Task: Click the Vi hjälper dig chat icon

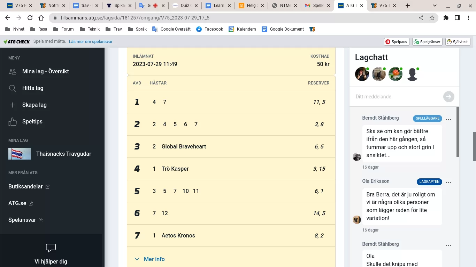Action: pos(51,248)
